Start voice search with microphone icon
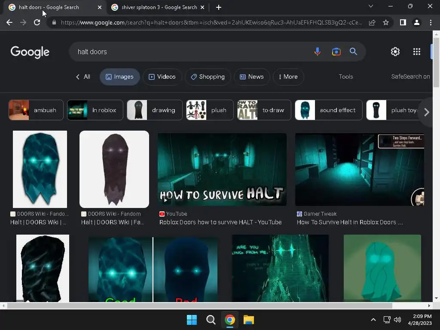Image resolution: width=440 pixels, height=330 pixels. (318, 52)
